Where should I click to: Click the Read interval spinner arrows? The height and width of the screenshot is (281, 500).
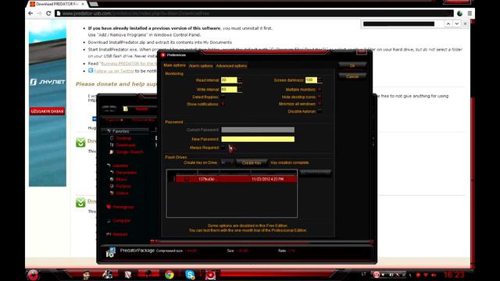coord(240,80)
